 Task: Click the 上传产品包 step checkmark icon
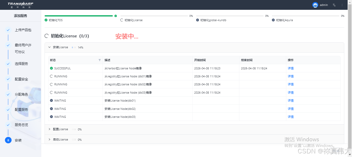point(8,30)
